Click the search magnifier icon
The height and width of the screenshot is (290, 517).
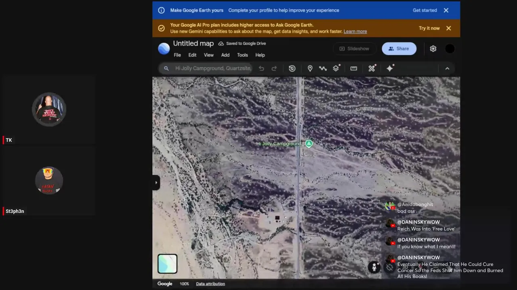pyautogui.click(x=166, y=68)
